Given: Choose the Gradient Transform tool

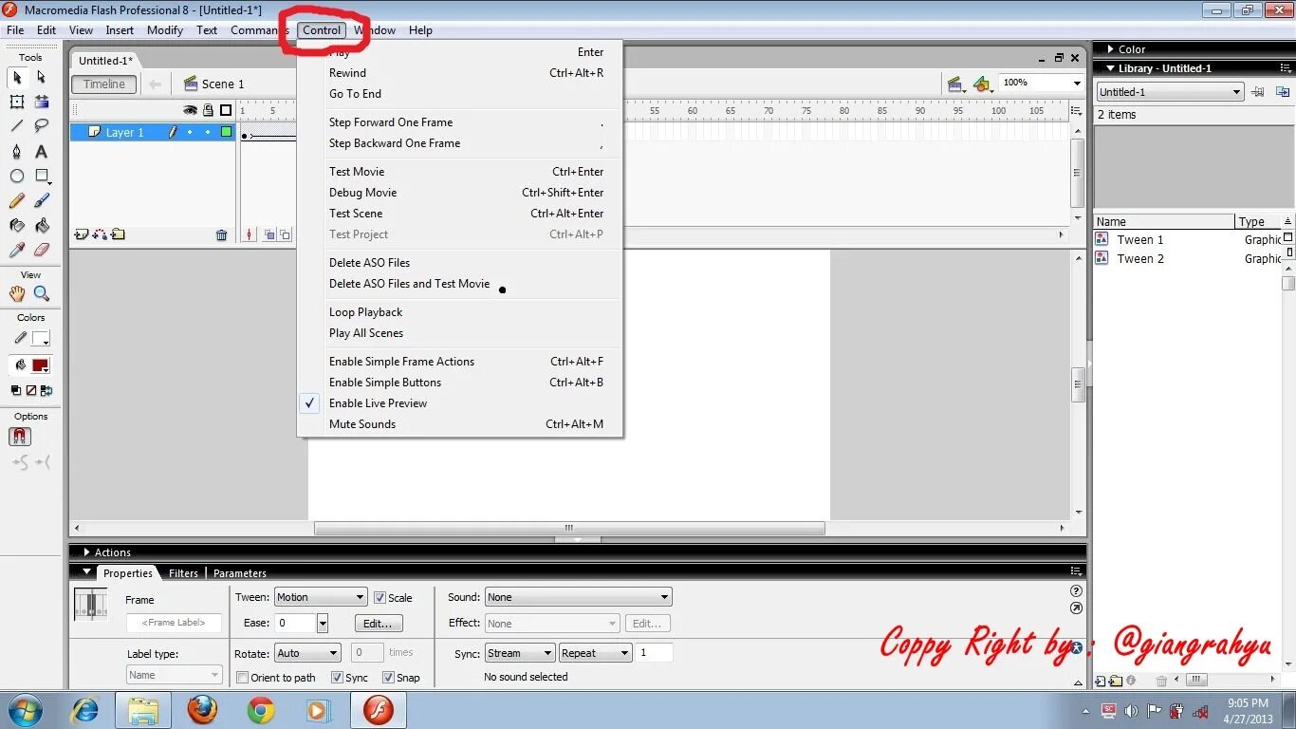Looking at the screenshot, I should coord(42,102).
